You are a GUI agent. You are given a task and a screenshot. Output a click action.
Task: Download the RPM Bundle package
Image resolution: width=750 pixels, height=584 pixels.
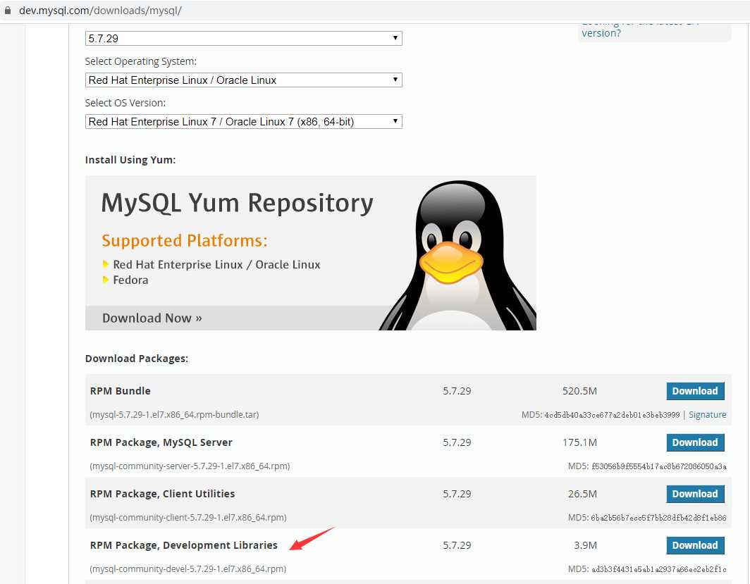pos(695,391)
